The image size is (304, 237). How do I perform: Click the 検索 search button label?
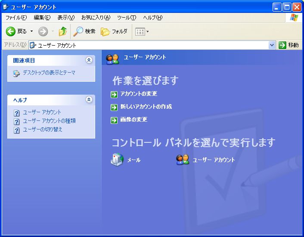90,31
